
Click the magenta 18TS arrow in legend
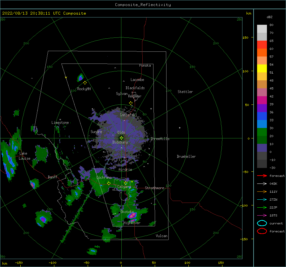tap(262, 216)
